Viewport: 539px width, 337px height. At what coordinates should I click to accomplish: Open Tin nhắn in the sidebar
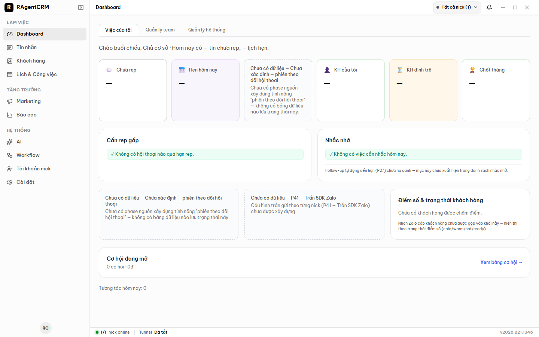pyautogui.click(x=45, y=48)
